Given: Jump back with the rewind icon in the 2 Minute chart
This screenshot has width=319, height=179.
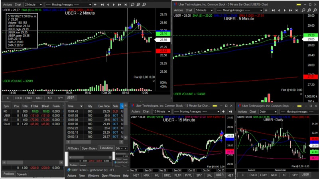Looking at the screenshot, I should (x=102, y=4).
